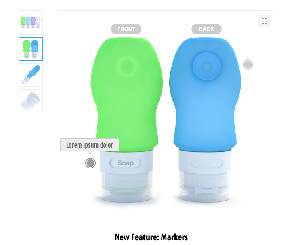The height and width of the screenshot is (245, 294).
Task: Click the New Feature: Markers caption
Action: pos(151,237)
